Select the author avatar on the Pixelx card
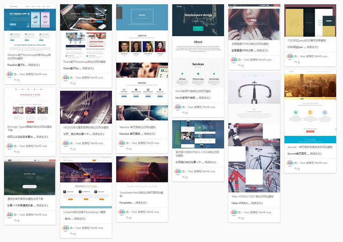The width and height of the screenshot is (343, 242). pyautogui.click(x=65, y=78)
